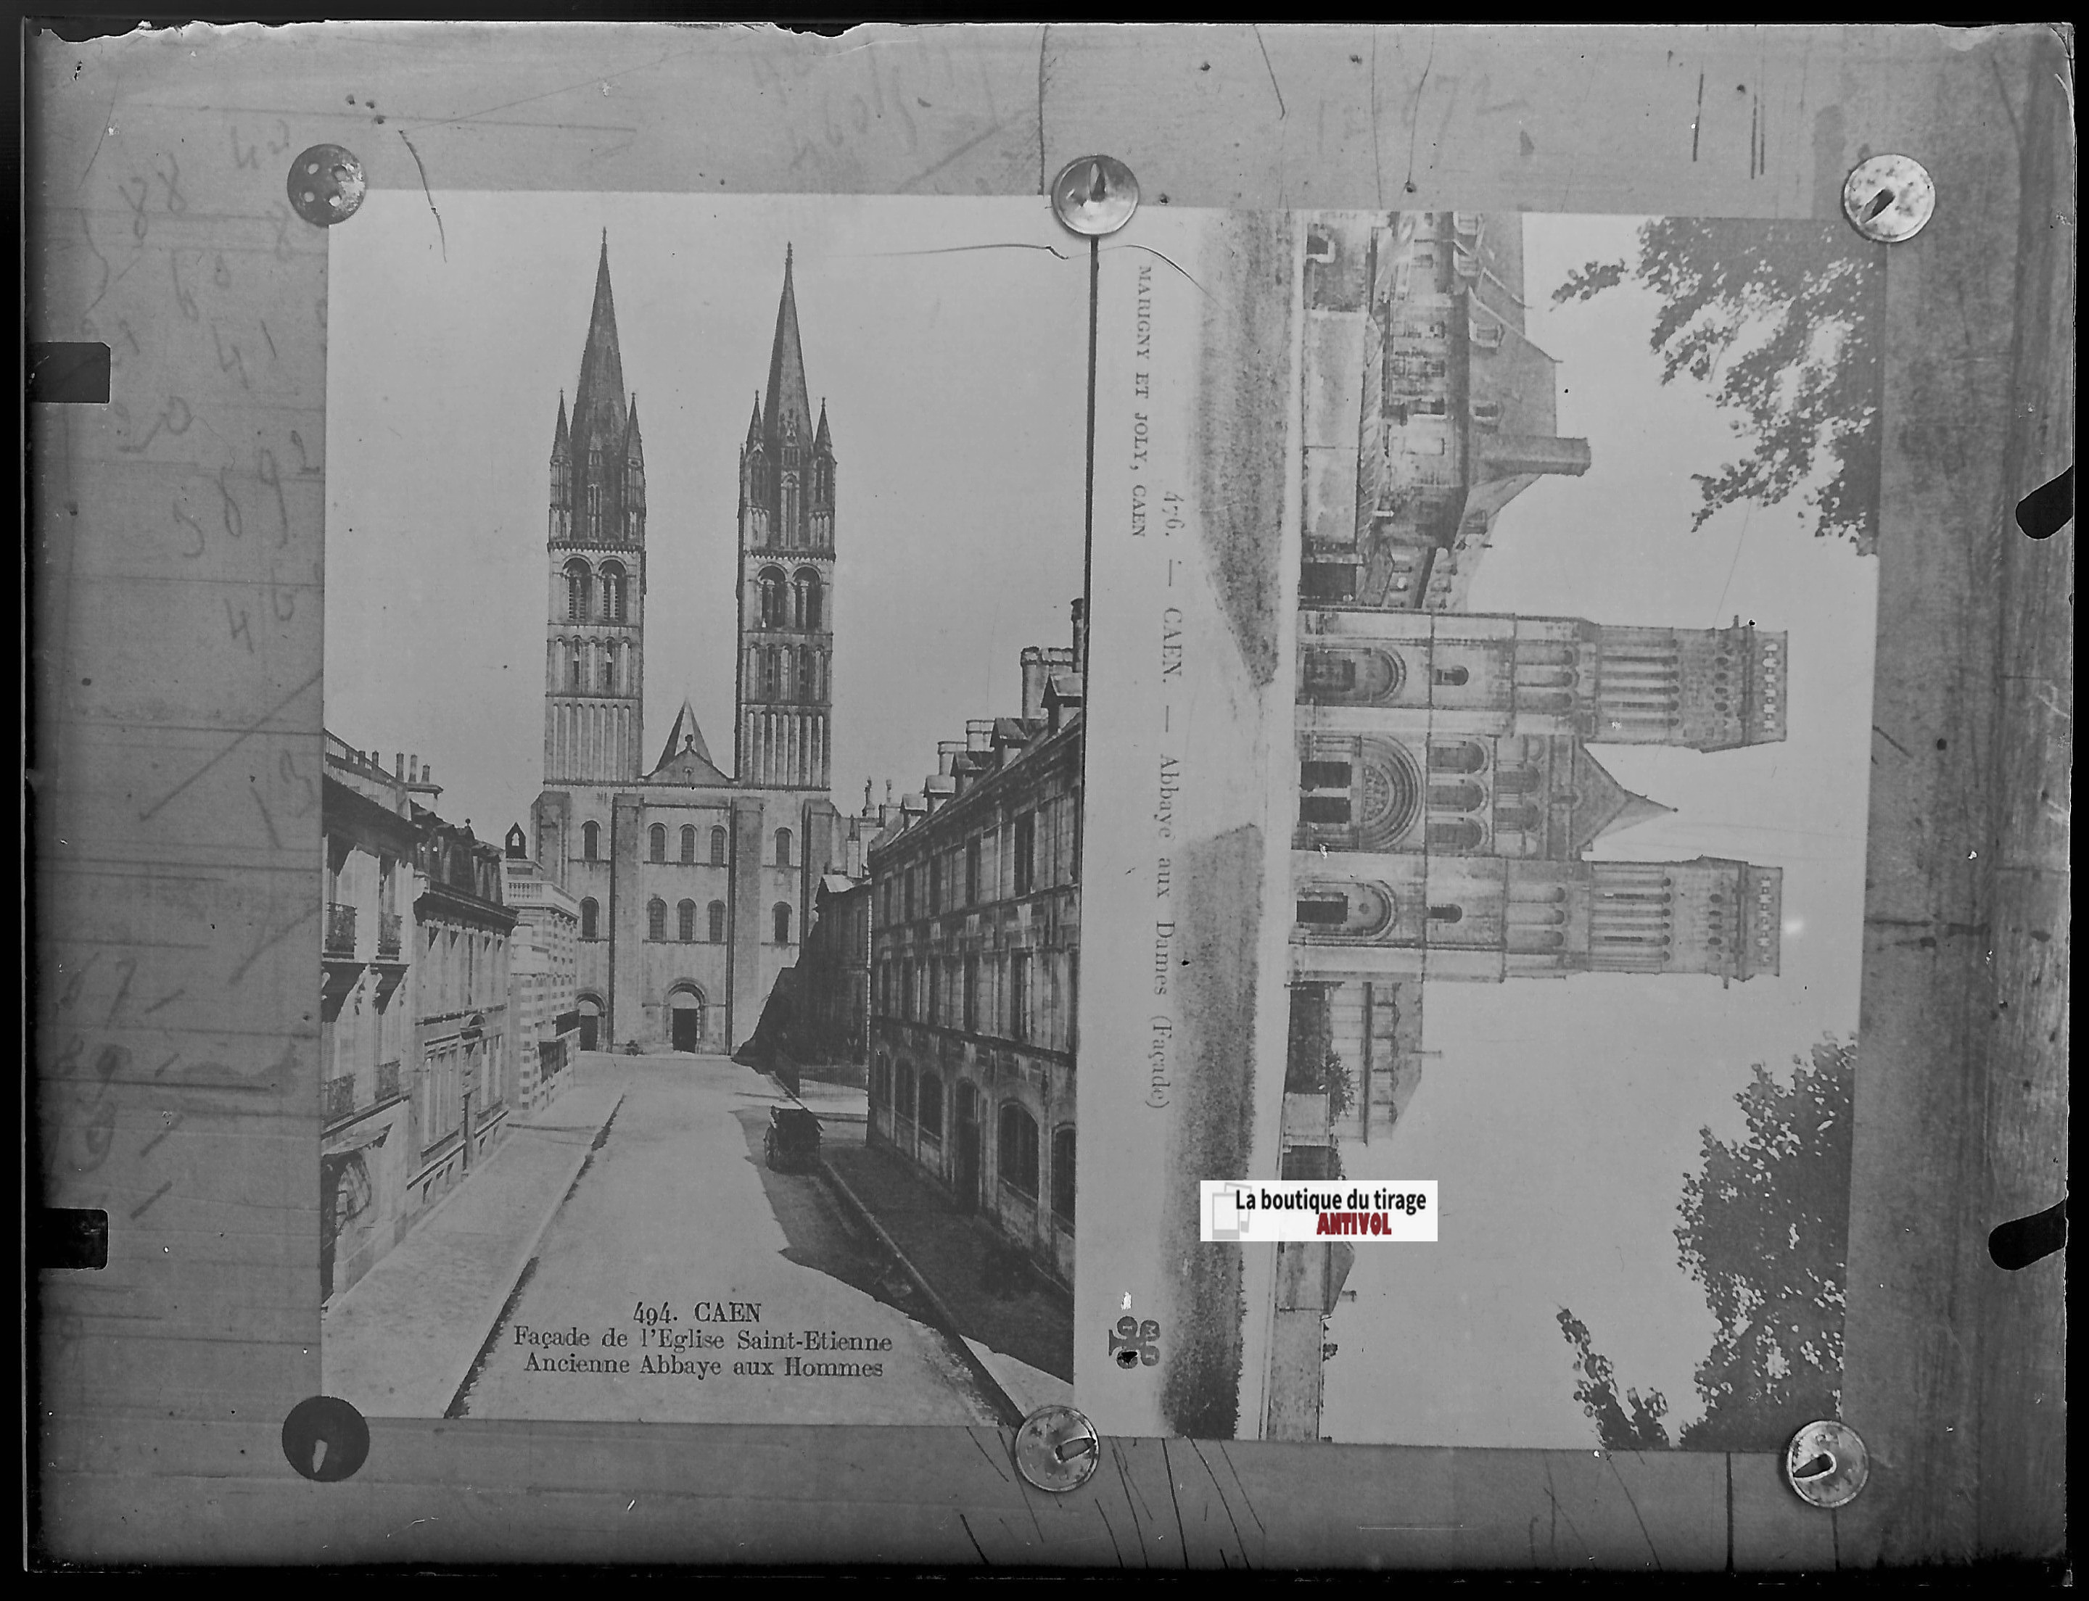Click the "Façade de l'Eglise Saint-Etienne" caption line
Screen dimensions: 2089x1601
click(x=703, y=1339)
